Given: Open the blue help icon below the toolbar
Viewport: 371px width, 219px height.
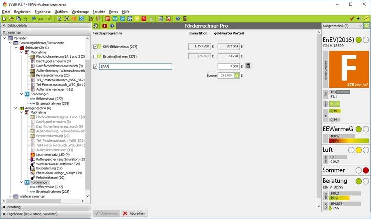Looking at the screenshot, I should [x=112, y=25].
